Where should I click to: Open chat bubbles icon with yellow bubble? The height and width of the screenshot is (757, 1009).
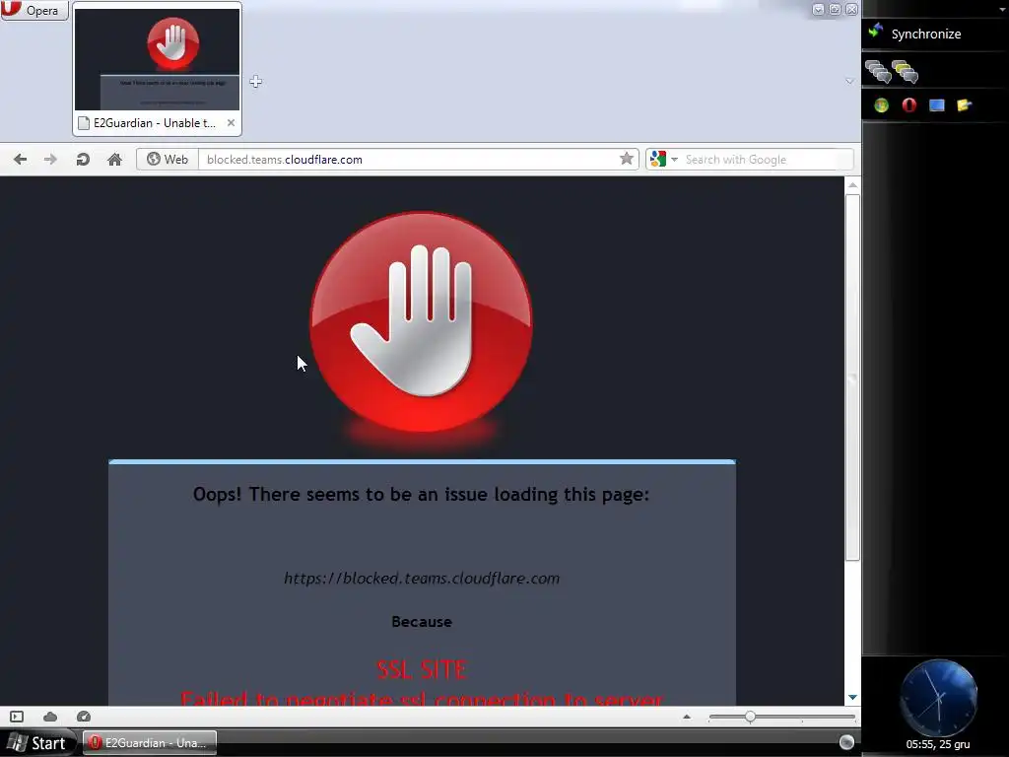tap(905, 71)
